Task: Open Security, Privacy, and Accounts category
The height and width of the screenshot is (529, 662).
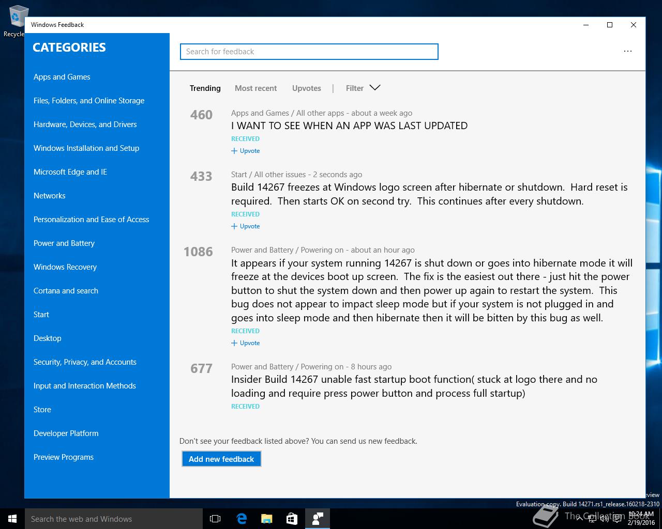Action: (x=85, y=362)
